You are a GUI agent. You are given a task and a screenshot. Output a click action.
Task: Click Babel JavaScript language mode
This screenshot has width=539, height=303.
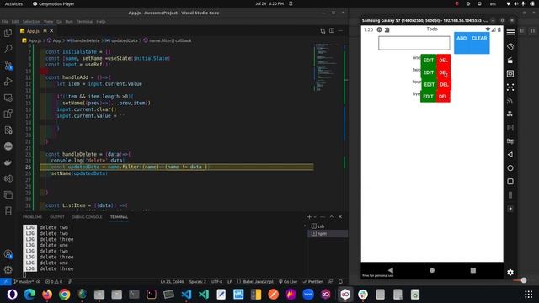click(x=258, y=282)
